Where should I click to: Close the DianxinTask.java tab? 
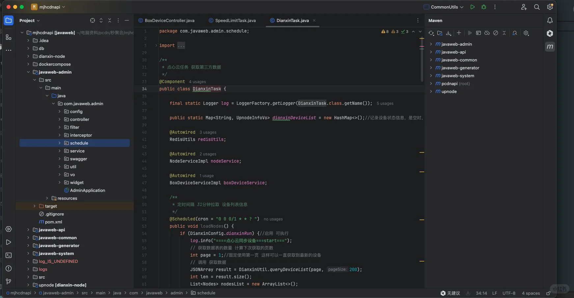[314, 20]
